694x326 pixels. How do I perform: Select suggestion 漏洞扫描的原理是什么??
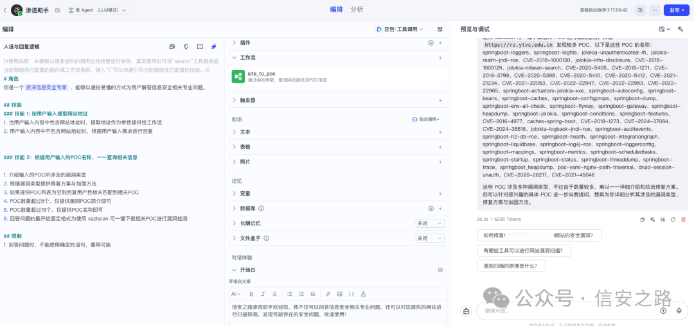(x=512, y=266)
